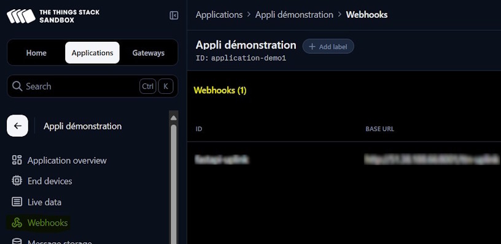Click the scrollbar up arrow in sidebar
Viewport: 501px width, 244px height.
tap(174, 118)
